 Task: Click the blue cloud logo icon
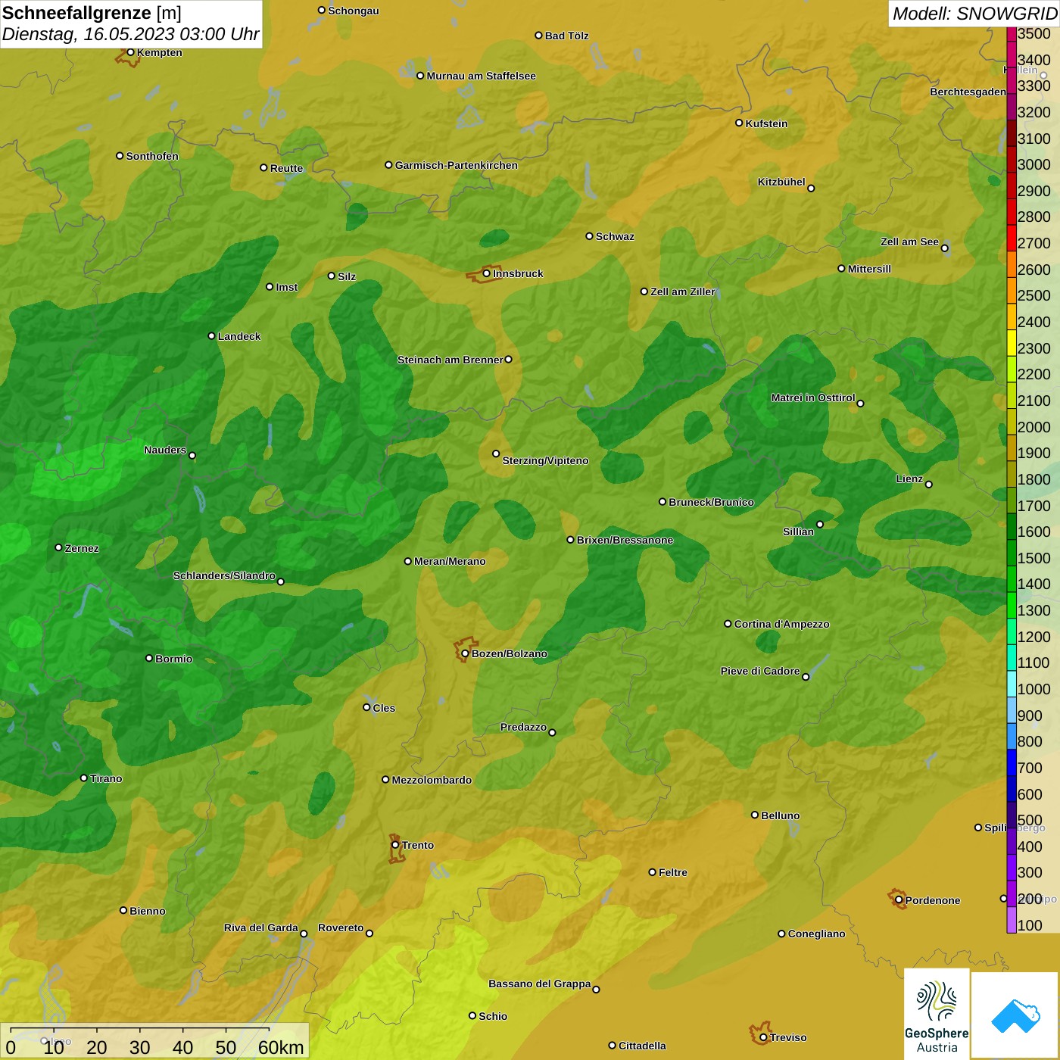click(1015, 1015)
